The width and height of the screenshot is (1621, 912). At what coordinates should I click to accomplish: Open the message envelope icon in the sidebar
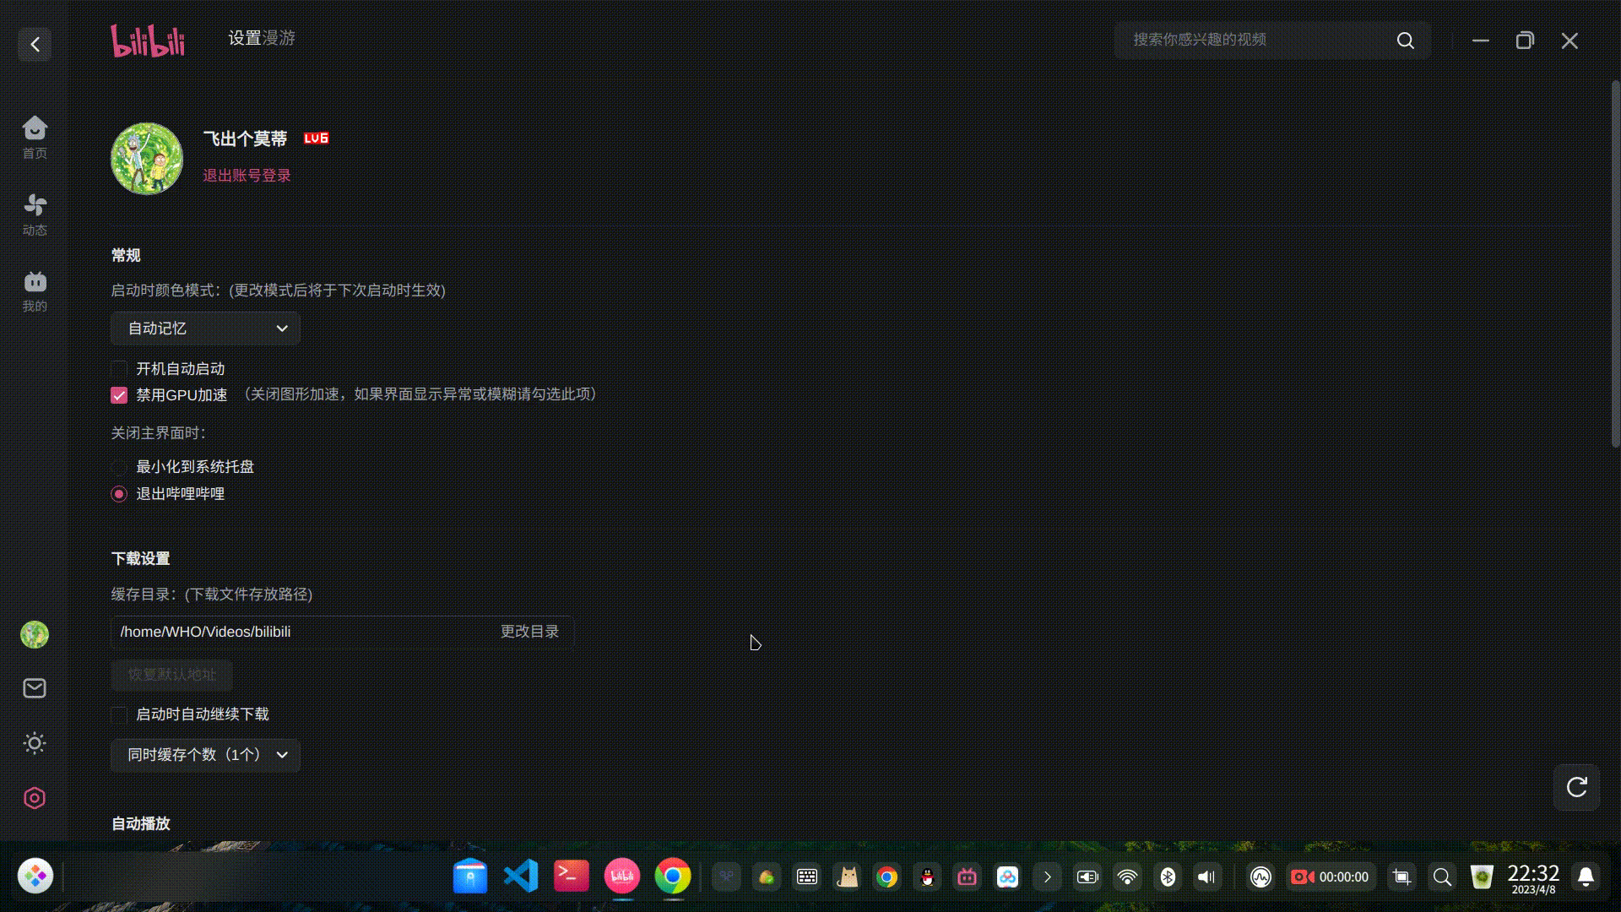(x=34, y=688)
